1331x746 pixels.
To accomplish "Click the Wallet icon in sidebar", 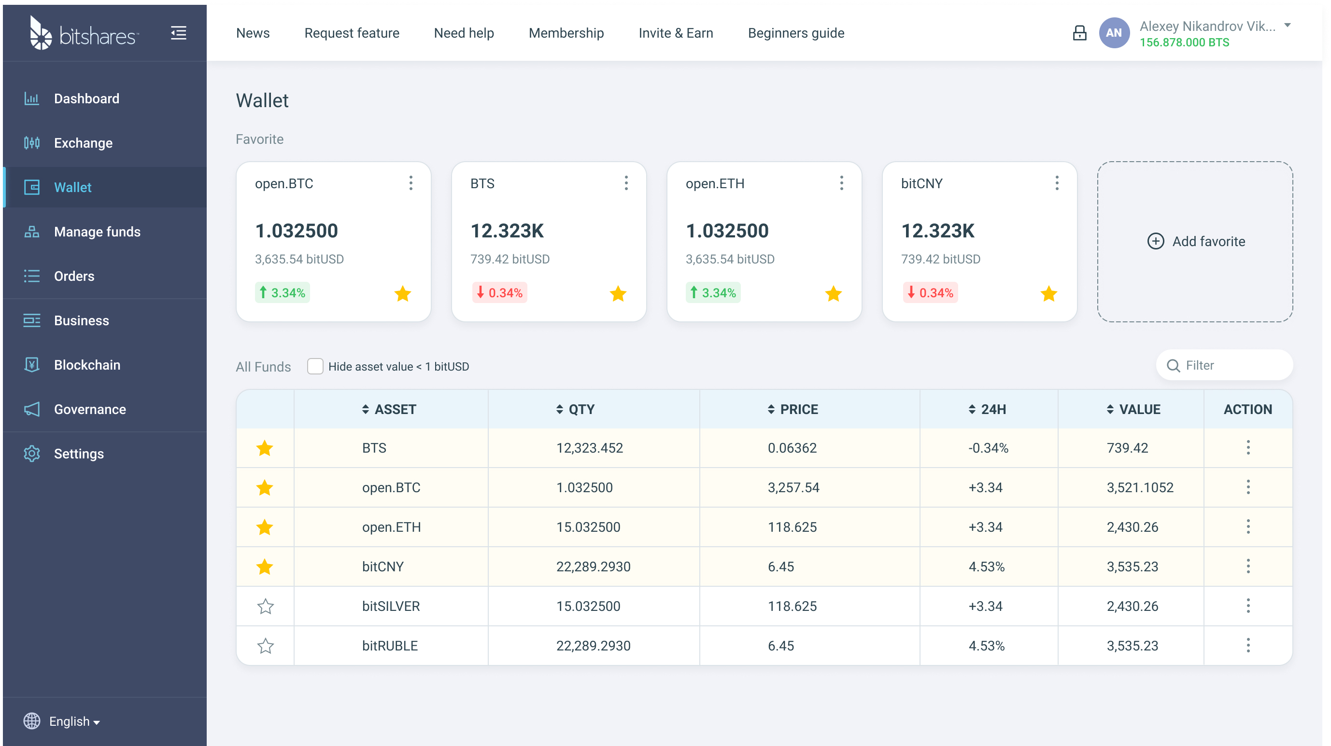I will [31, 187].
